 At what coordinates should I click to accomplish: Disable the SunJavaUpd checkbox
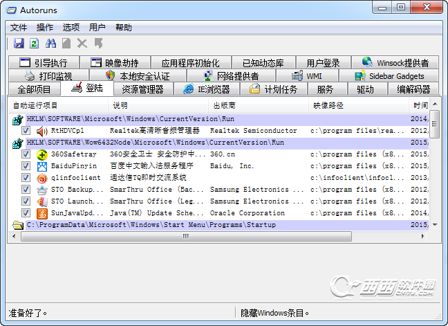(x=26, y=212)
